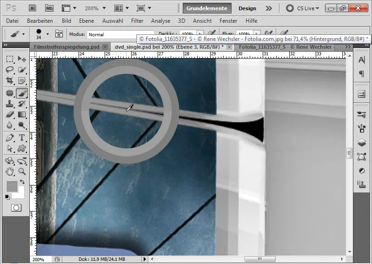Open the brush preset picker arrow
372x264 pixels.
(x=47, y=34)
